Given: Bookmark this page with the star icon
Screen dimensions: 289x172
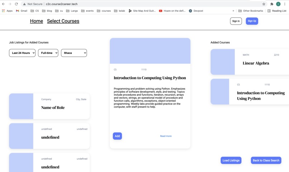Looking at the screenshot, I should pyautogui.click(x=264, y=4).
